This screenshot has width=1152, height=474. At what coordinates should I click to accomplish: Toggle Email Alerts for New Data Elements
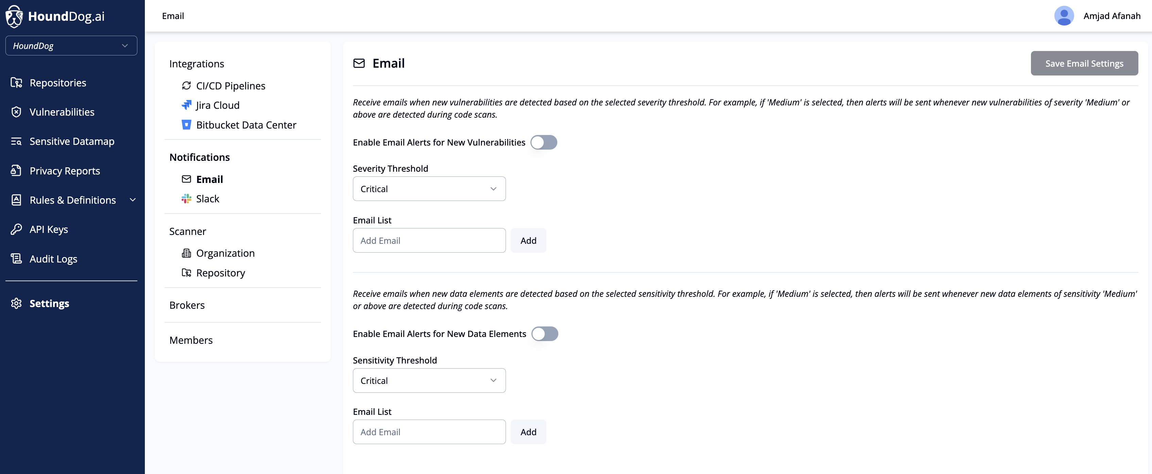point(544,334)
